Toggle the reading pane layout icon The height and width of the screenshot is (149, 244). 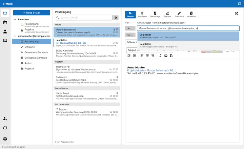pos(240,4)
